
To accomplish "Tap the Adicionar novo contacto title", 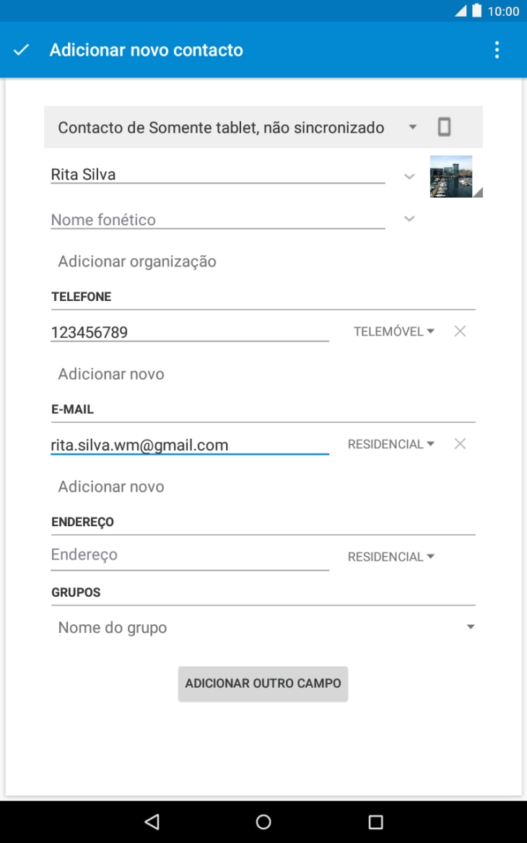I will click(147, 50).
